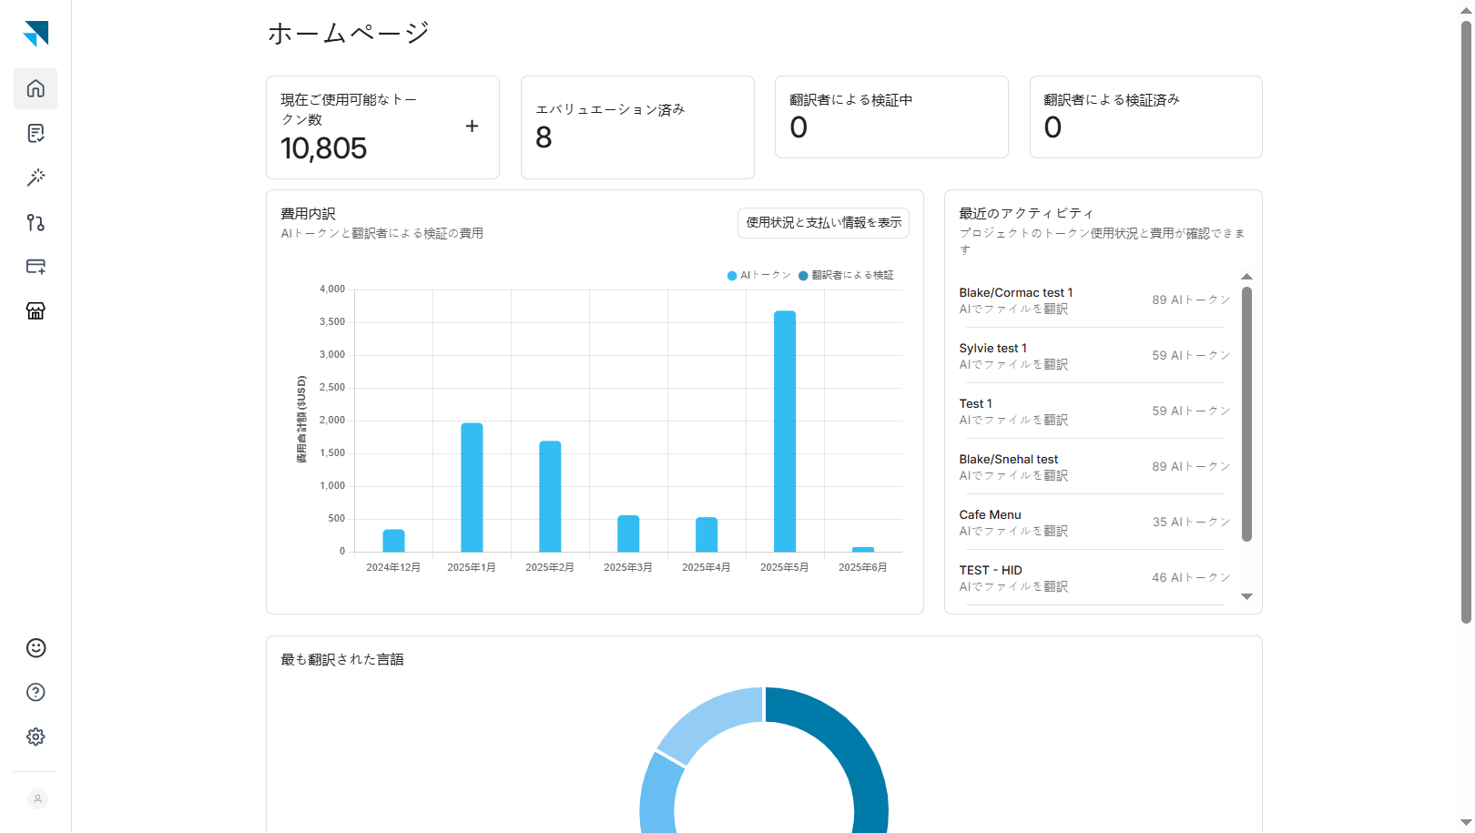
Task: Click the tallest 2025年5月 chart bar
Action: tap(785, 432)
